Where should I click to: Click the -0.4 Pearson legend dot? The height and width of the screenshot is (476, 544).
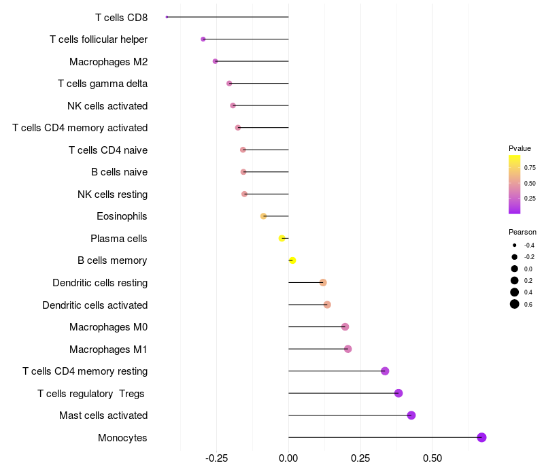point(515,245)
